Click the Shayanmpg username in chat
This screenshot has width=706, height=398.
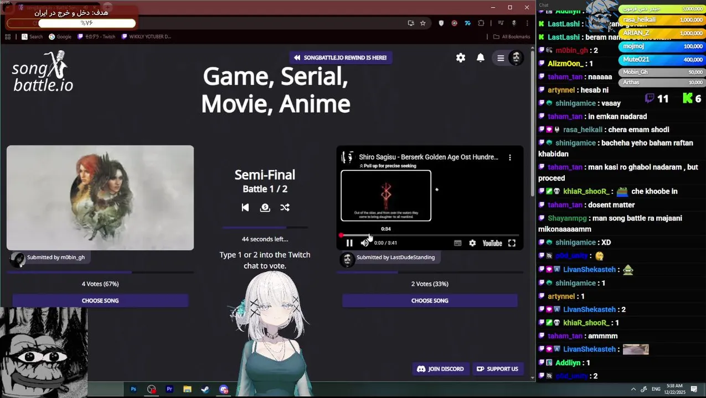coord(567,218)
